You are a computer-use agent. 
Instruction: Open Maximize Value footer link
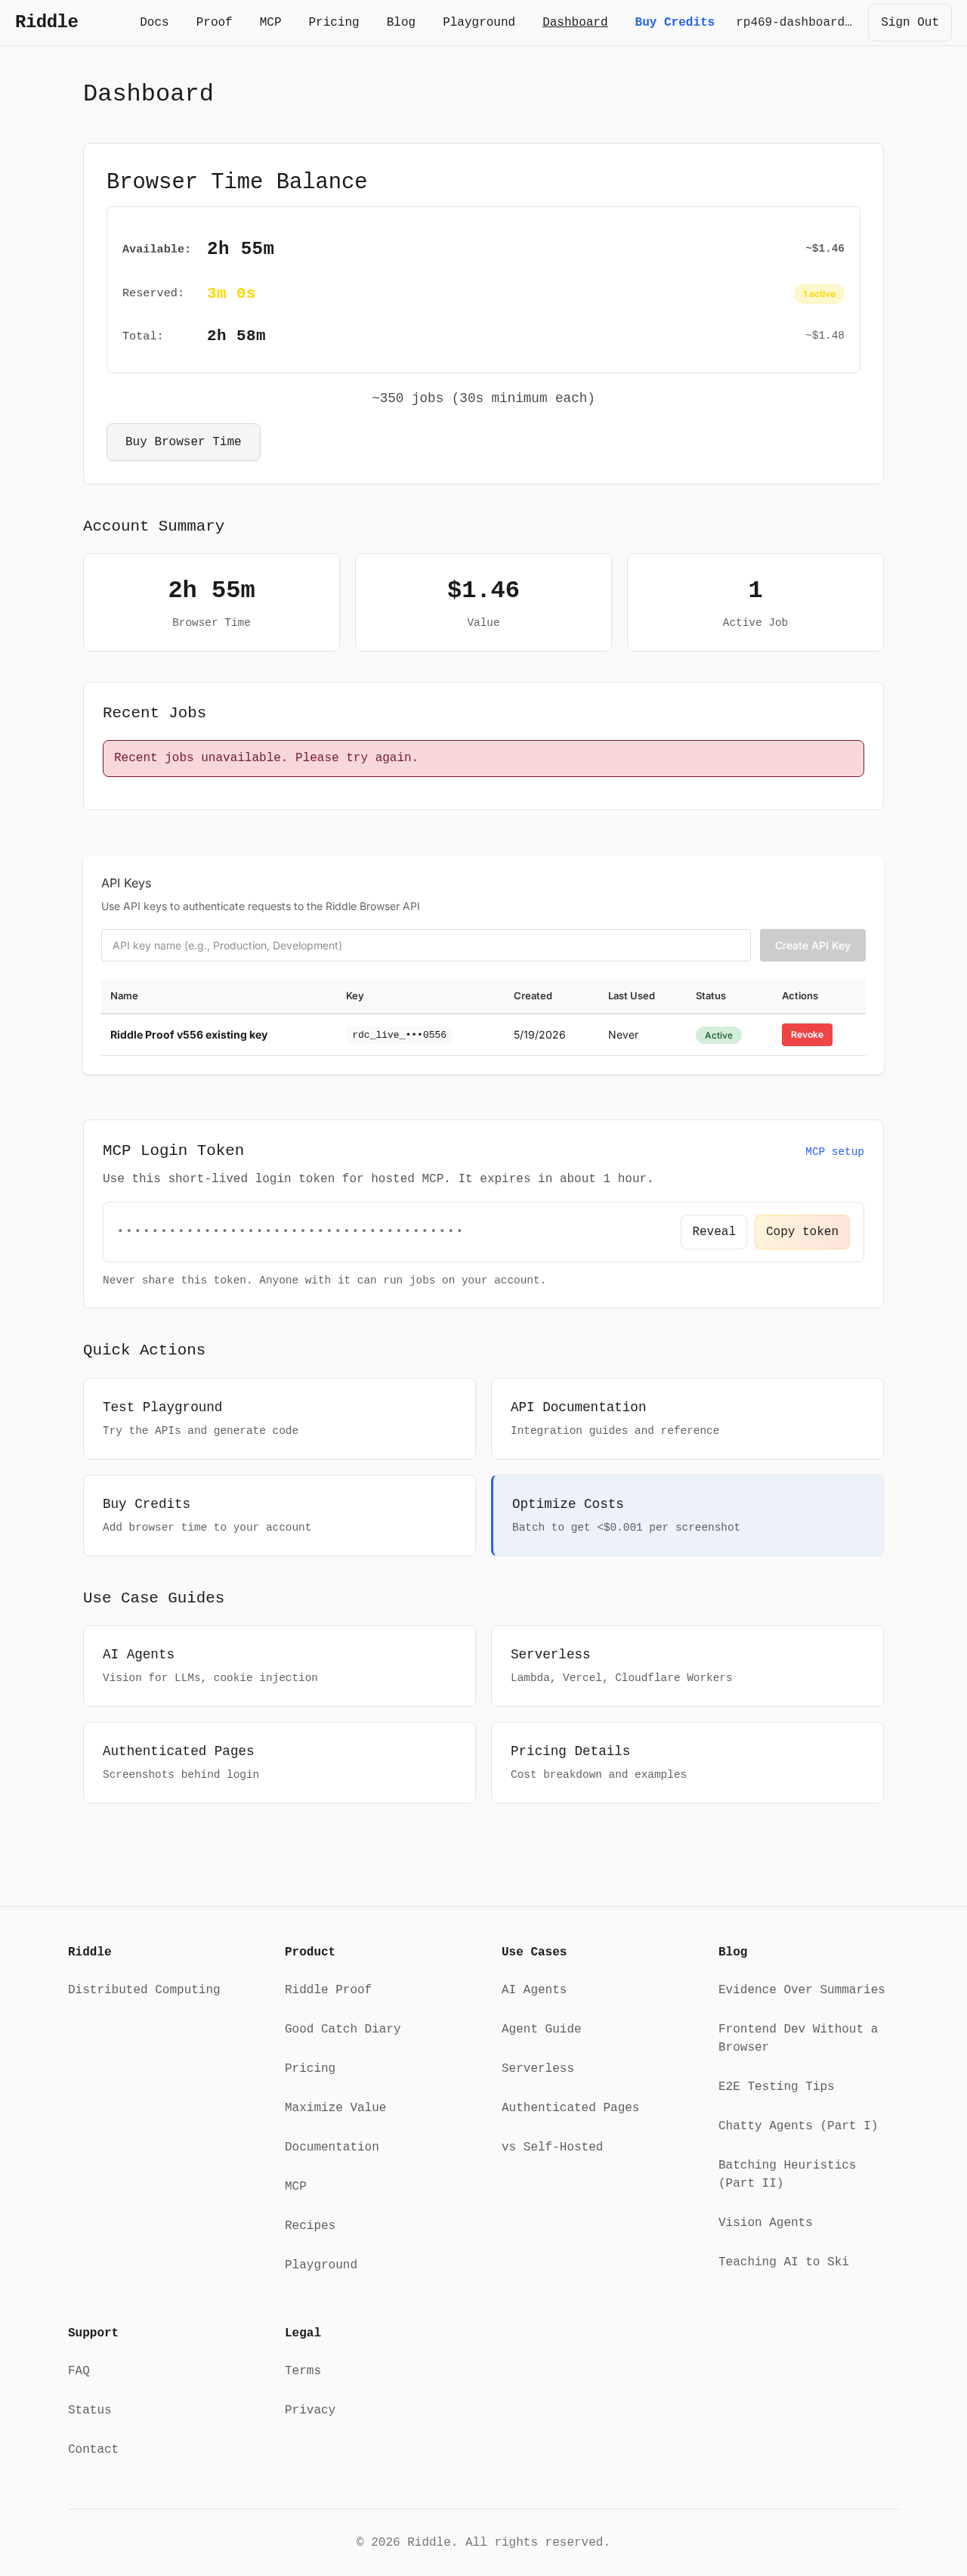pyautogui.click(x=335, y=2108)
